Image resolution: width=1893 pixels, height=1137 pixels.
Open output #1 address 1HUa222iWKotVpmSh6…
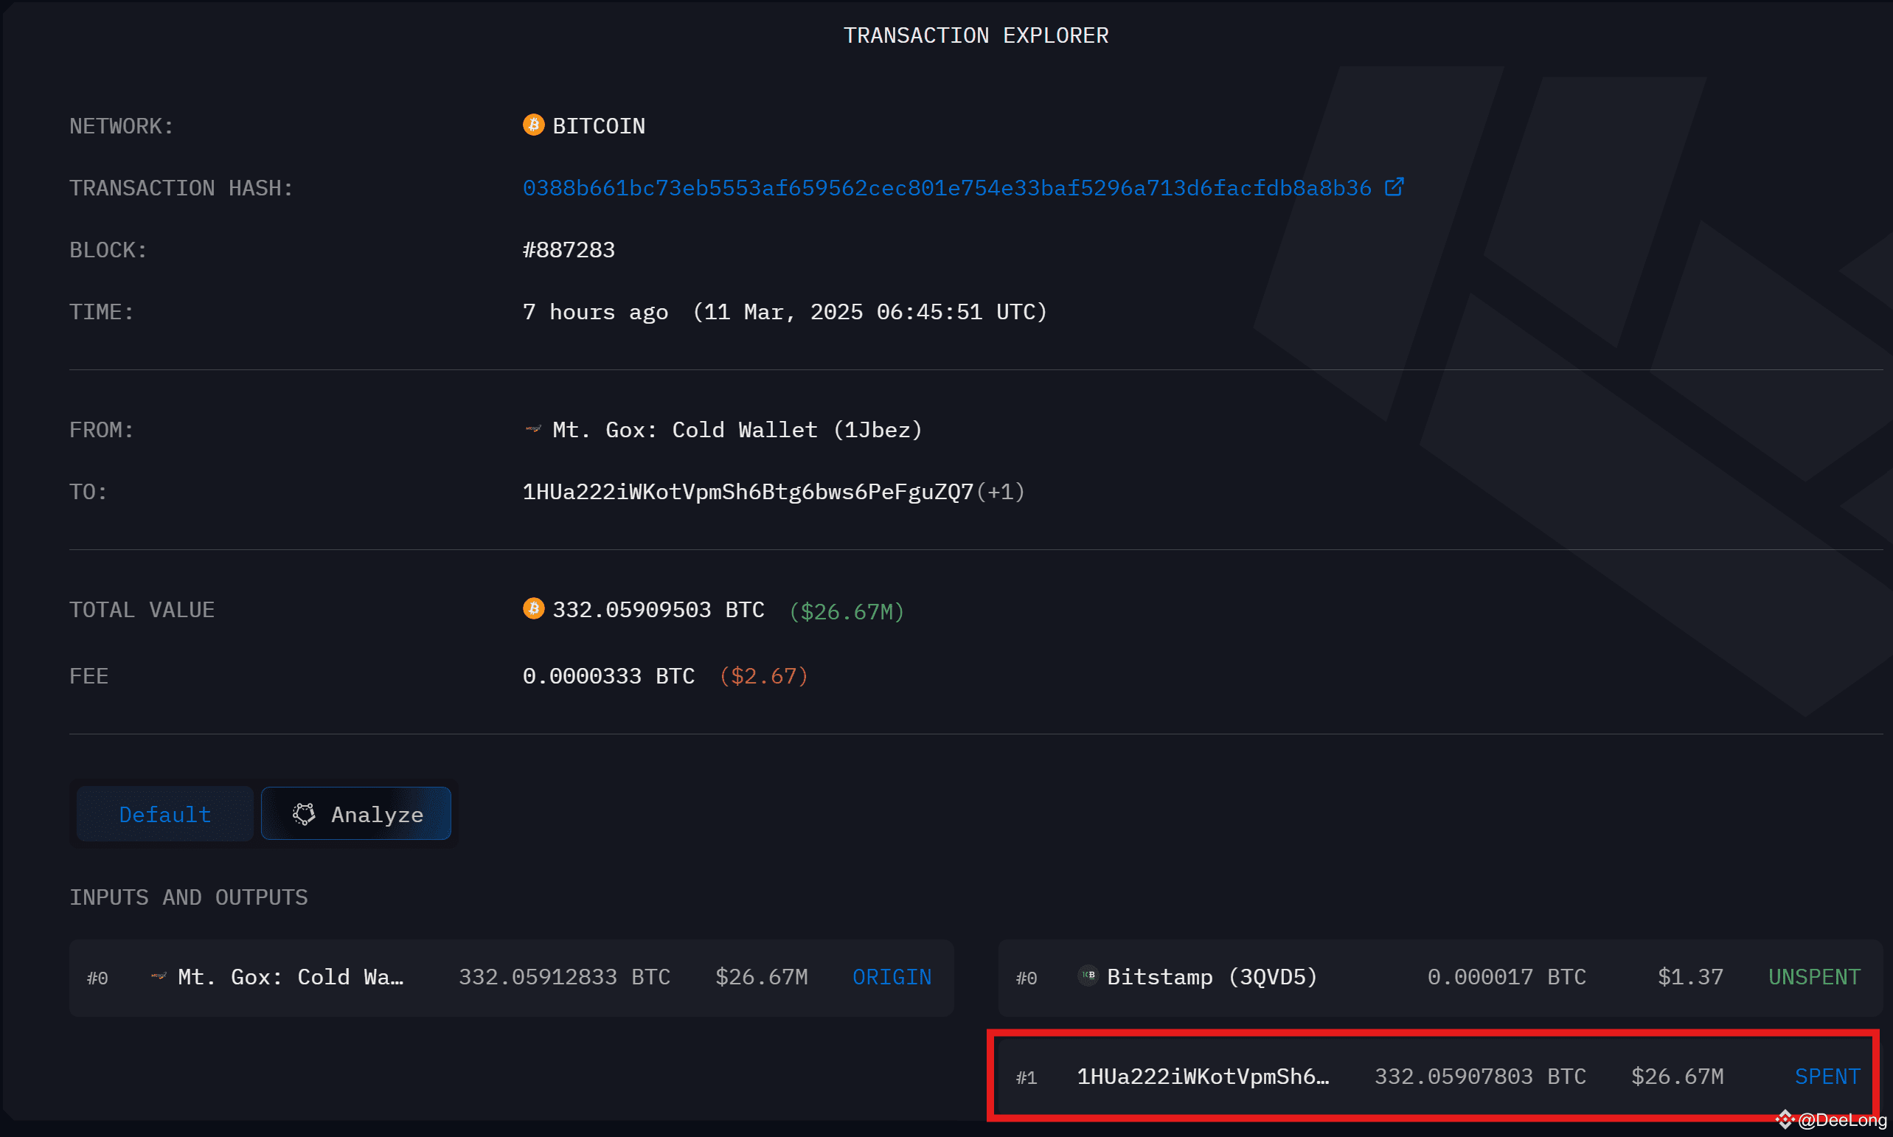click(1203, 1077)
